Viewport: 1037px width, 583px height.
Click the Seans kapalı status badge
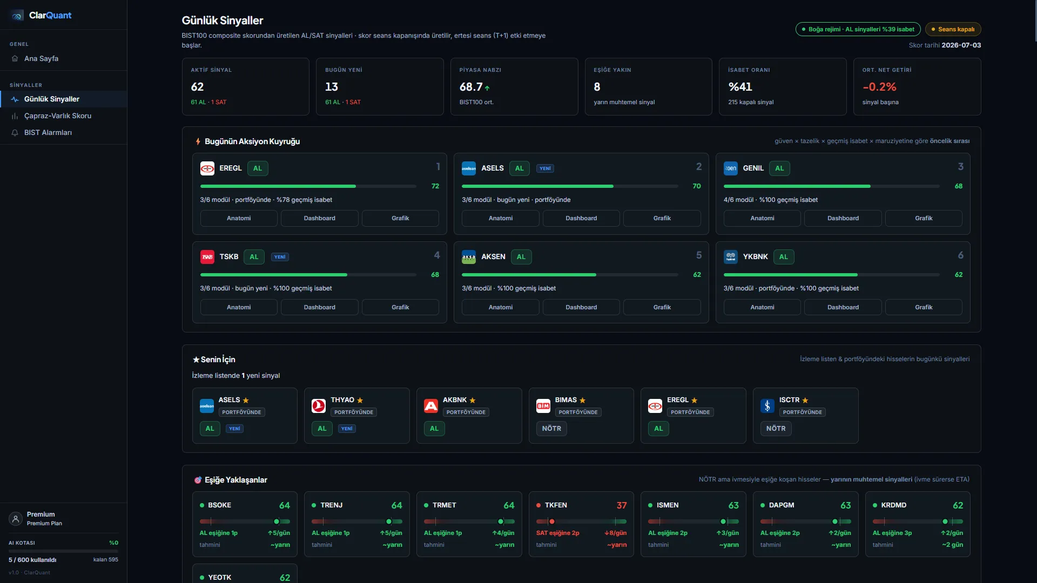click(953, 29)
